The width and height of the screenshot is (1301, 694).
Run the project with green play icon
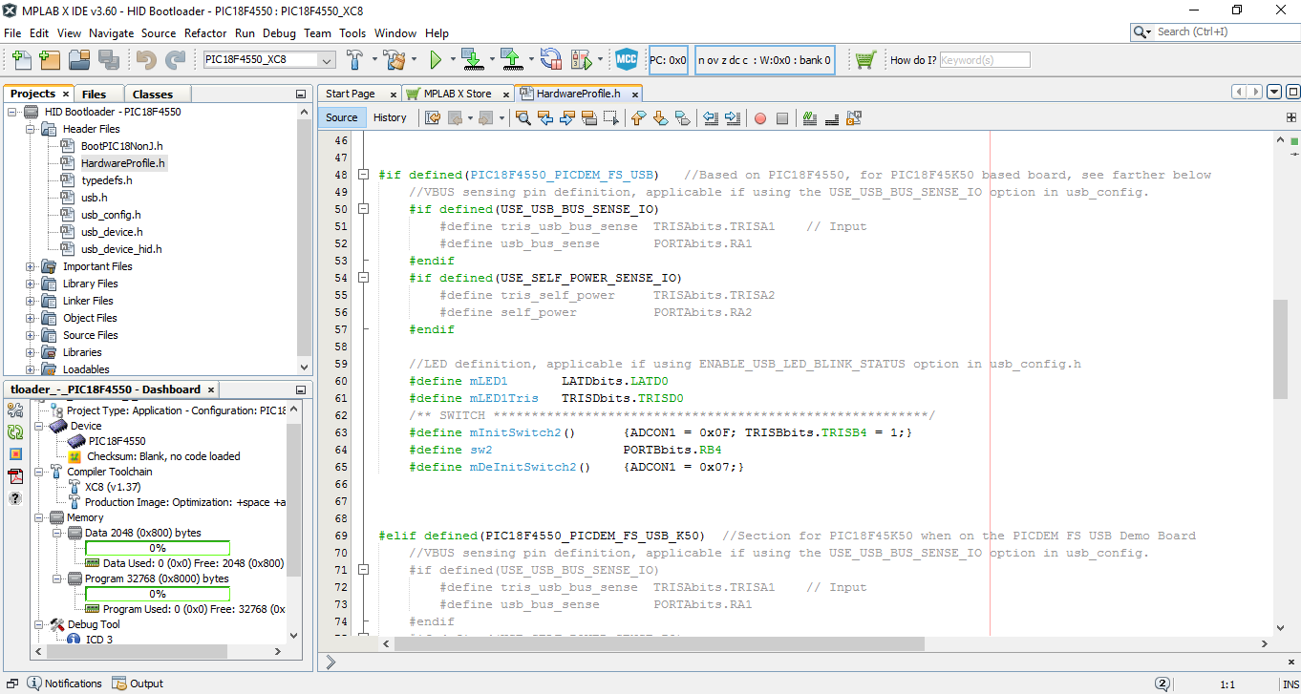[436, 60]
